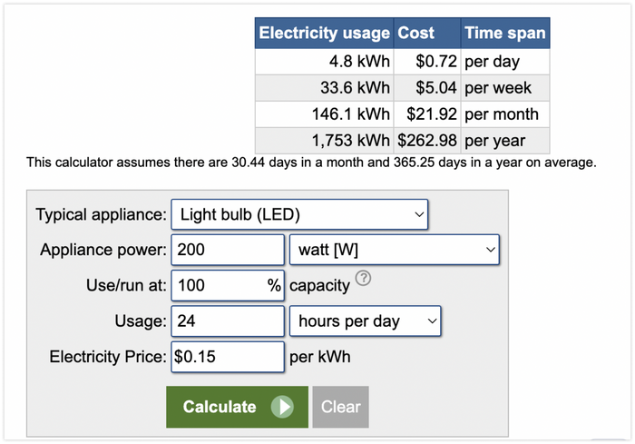The image size is (635, 444).
Task: Click the Usage hours input field
Action: pos(228,321)
